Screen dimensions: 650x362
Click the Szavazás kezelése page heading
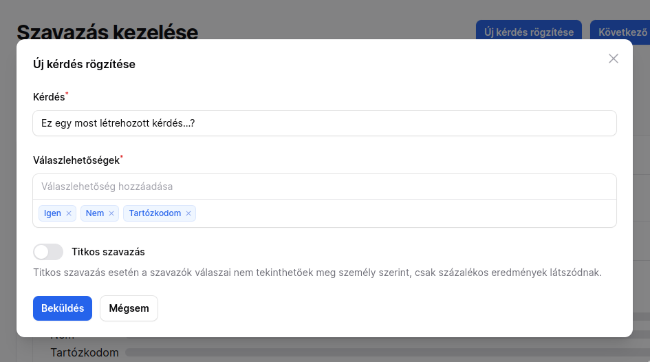coord(107,32)
